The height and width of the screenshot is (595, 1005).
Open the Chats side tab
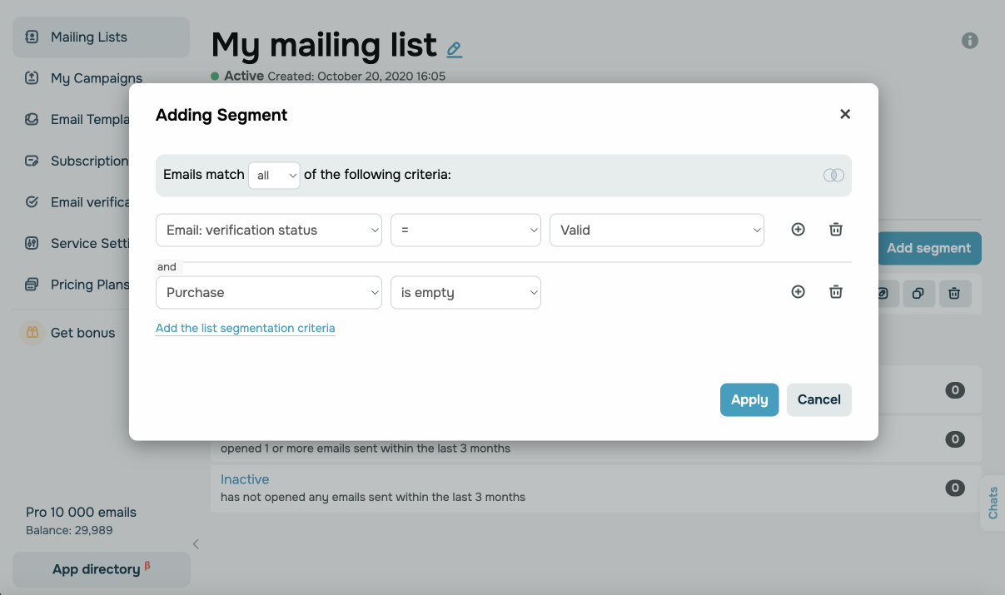tap(993, 503)
